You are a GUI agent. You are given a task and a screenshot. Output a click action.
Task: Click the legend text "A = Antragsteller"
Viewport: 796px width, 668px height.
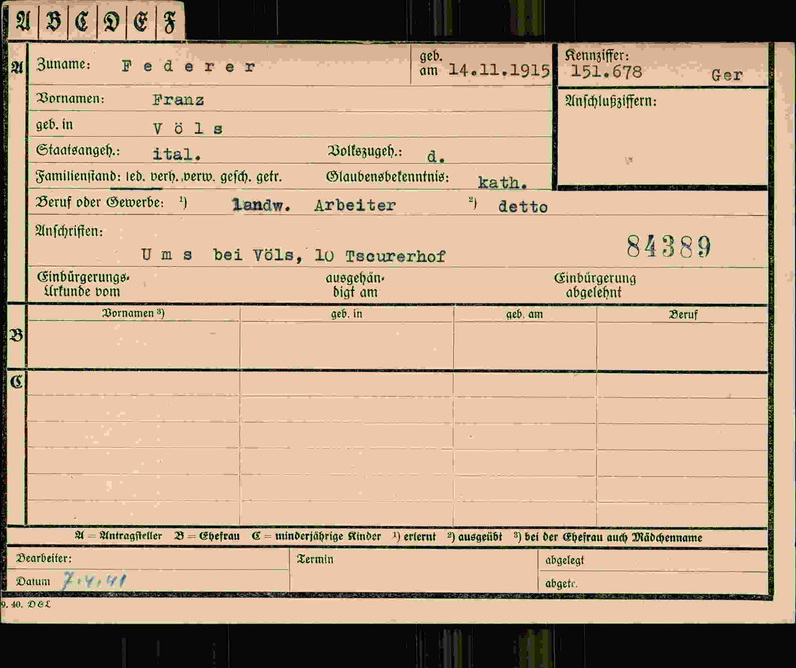click(x=119, y=536)
